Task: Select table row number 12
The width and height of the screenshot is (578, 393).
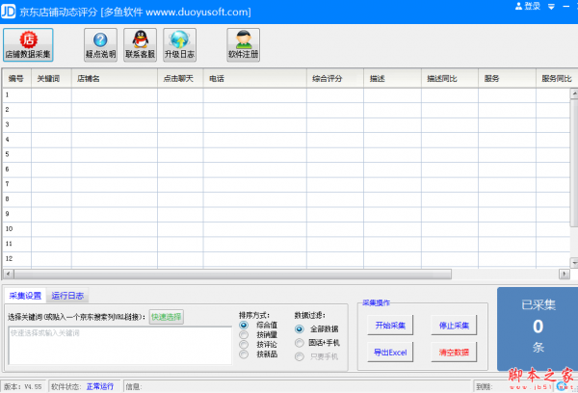Action: tap(286, 259)
